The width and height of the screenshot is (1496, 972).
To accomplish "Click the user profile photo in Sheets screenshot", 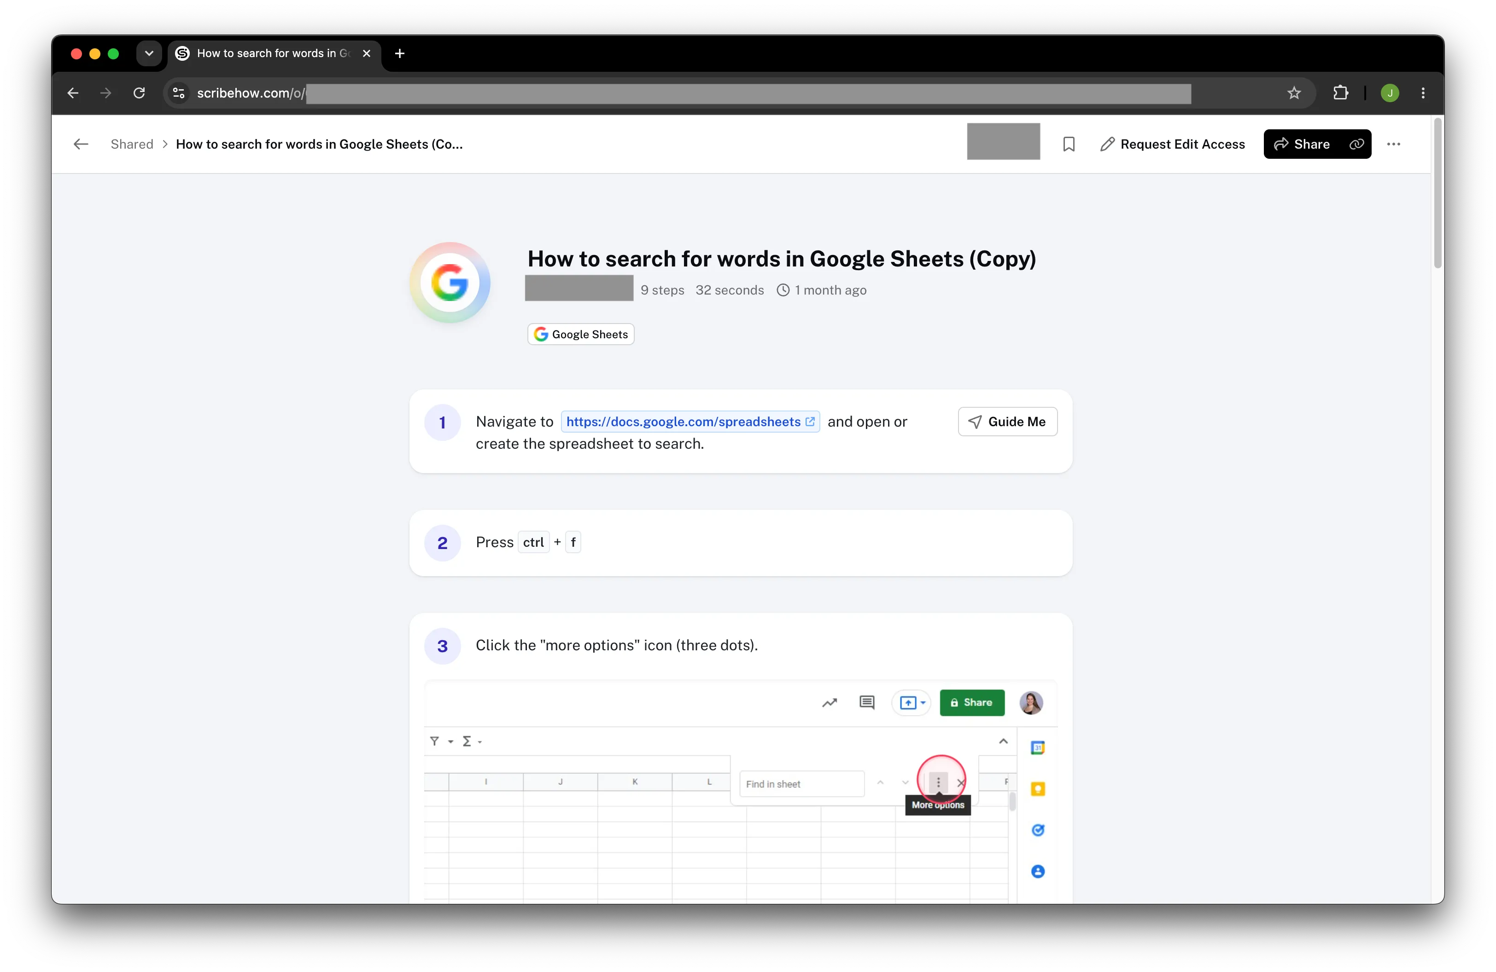I will click(1031, 703).
